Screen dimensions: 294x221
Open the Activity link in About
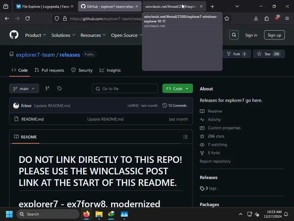tap(214, 119)
